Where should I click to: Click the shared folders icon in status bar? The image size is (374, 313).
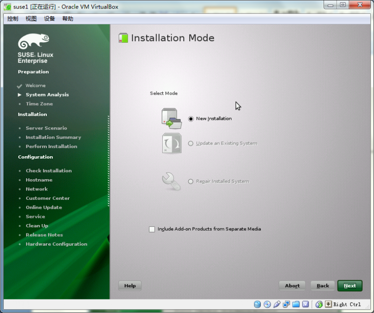click(296, 304)
